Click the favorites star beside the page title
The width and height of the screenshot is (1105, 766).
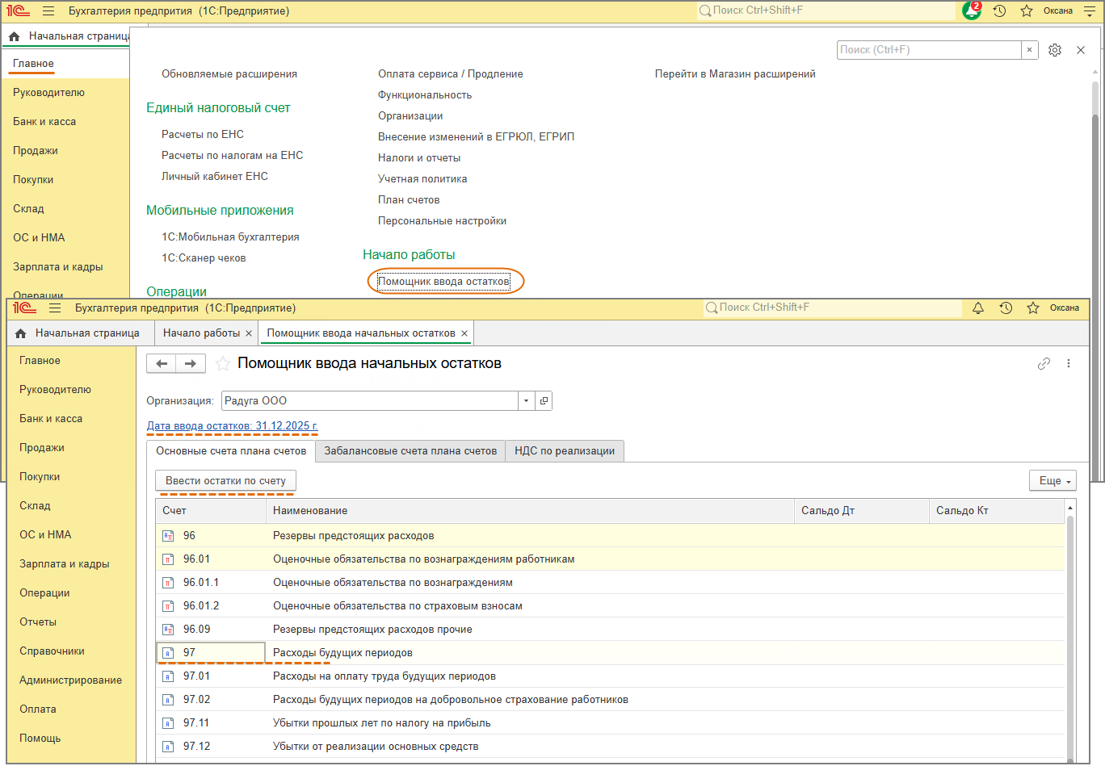tap(223, 364)
